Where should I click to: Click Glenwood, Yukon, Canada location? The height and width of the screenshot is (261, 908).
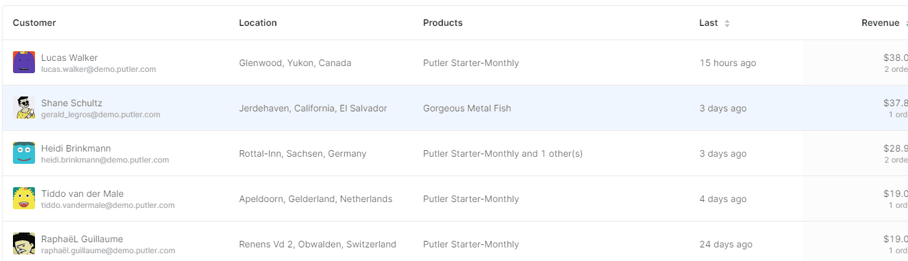295,63
